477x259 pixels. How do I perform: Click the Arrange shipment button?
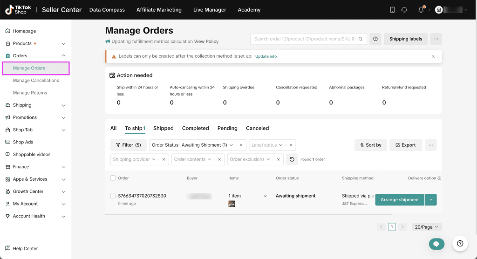click(400, 200)
